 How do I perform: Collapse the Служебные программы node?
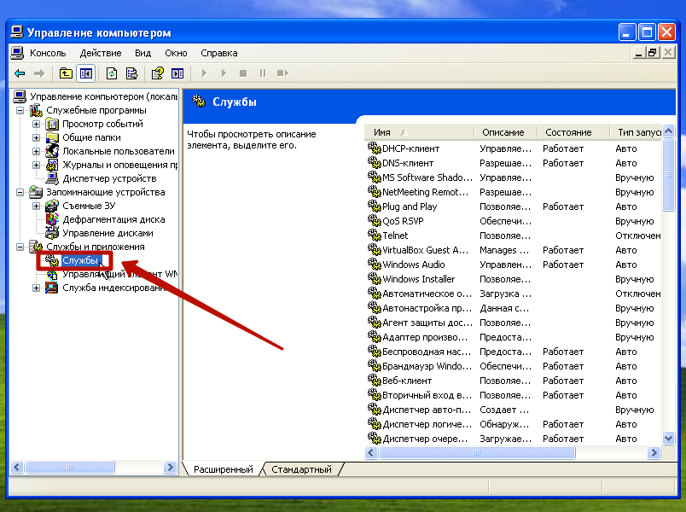[x=20, y=110]
